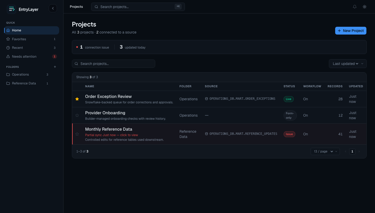Click the Showing 3 of 3 text

coord(87,77)
